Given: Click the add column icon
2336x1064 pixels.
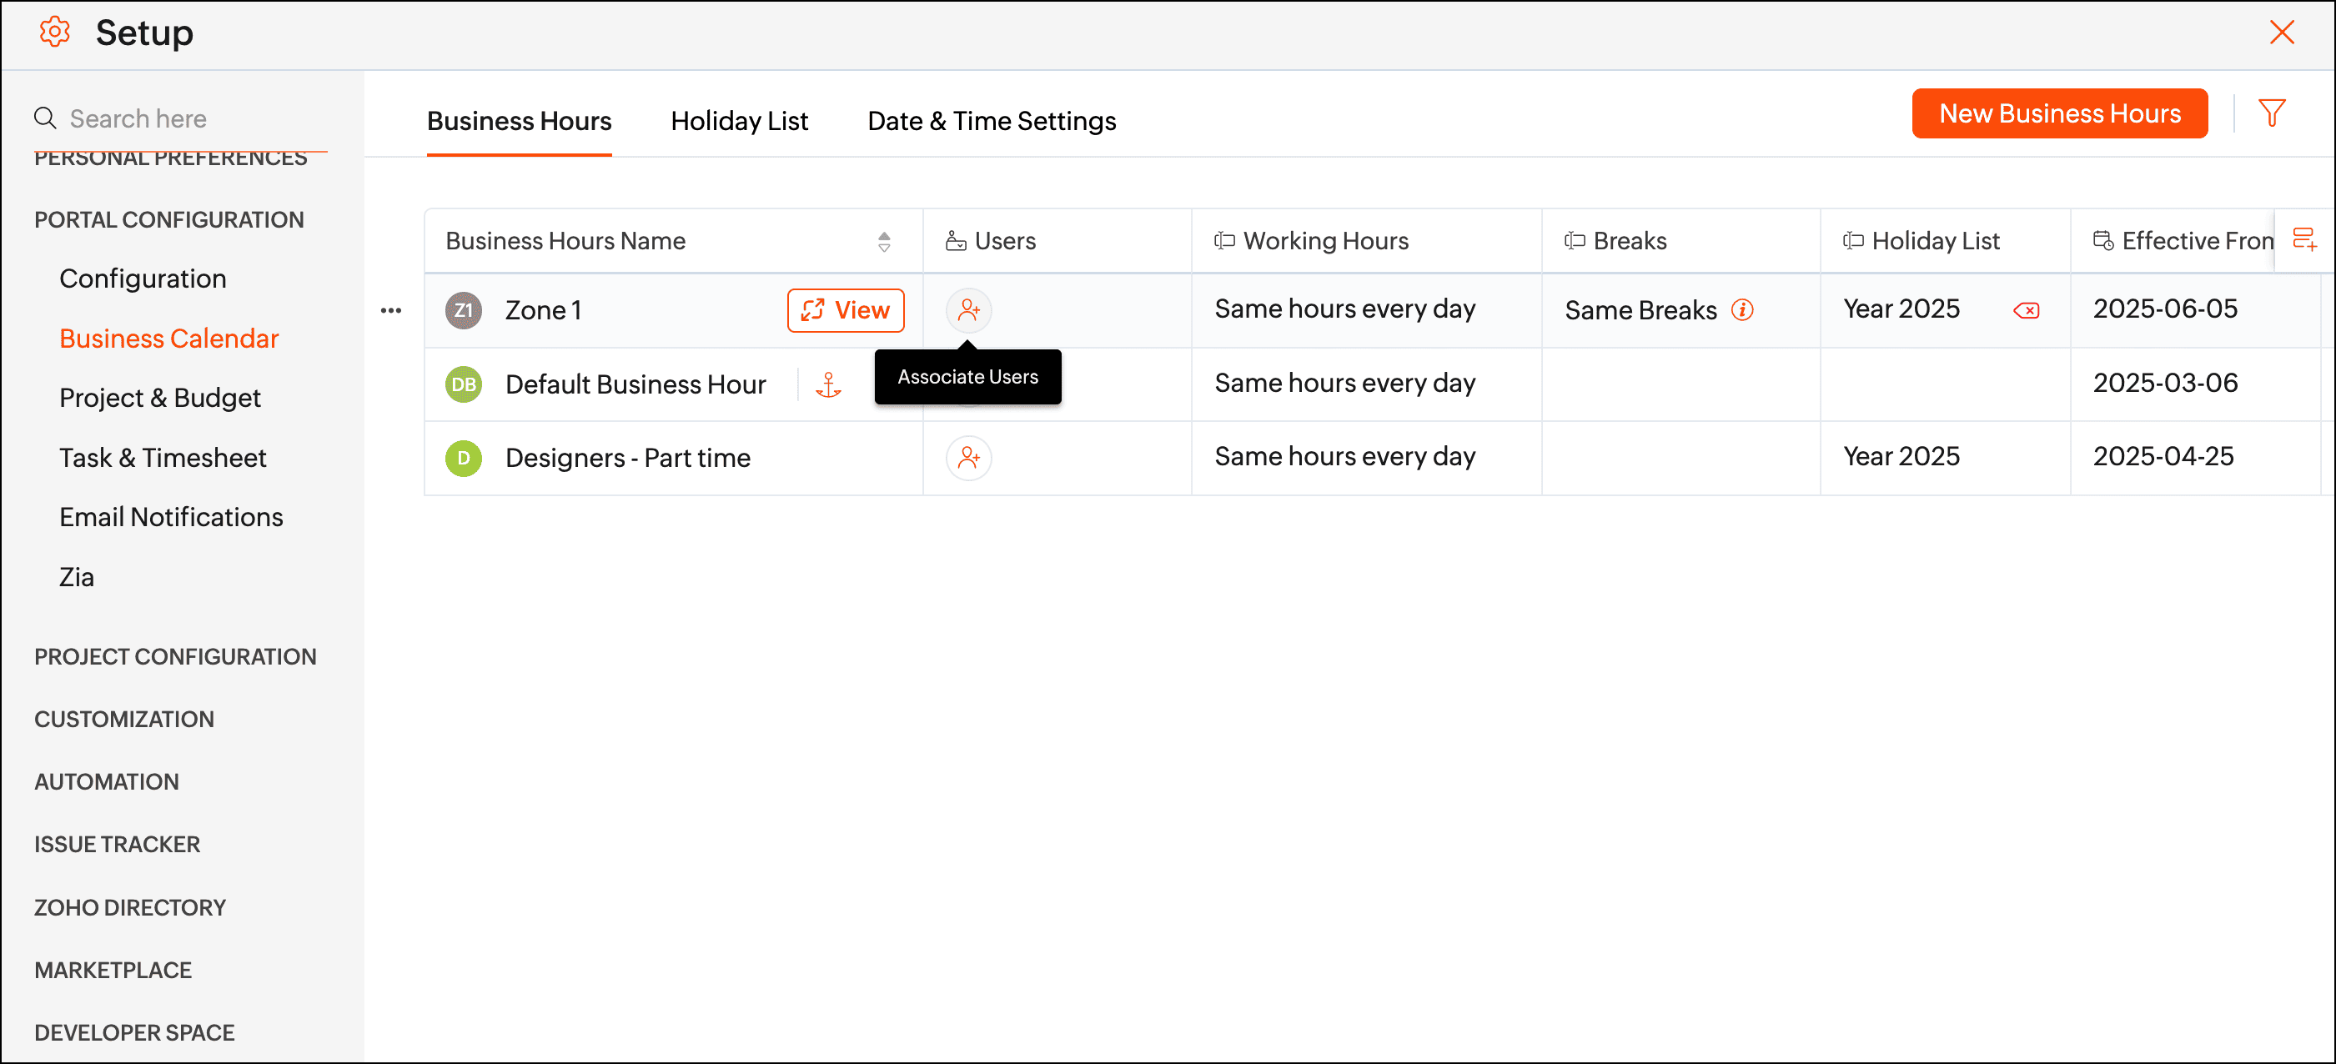Looking at the screenshot, I should (x=2303, y=239).
